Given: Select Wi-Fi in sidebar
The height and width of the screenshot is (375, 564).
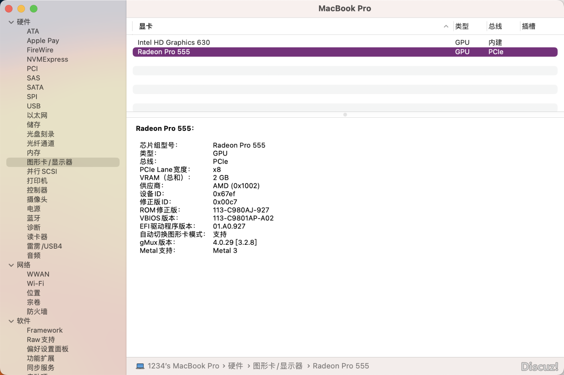Looking at the screenshot, I should 35,284.
